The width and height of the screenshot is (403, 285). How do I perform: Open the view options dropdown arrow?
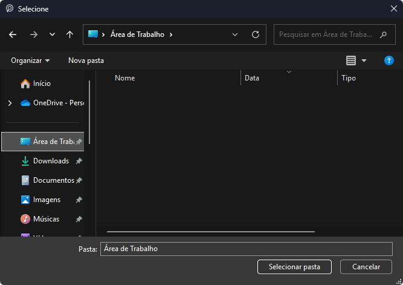tap(364, 61)
